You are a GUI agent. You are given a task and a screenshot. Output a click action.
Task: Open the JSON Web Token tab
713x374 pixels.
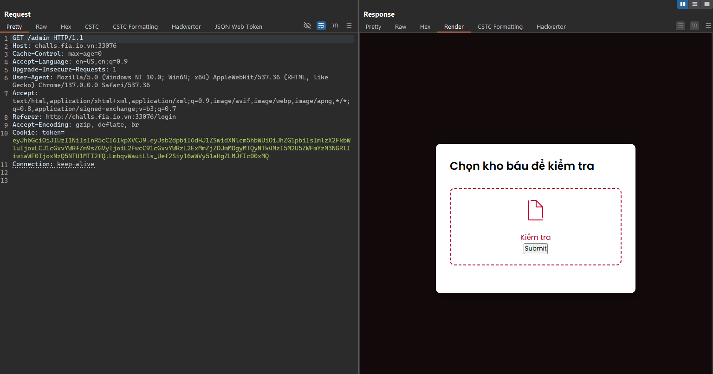point(239,26)
